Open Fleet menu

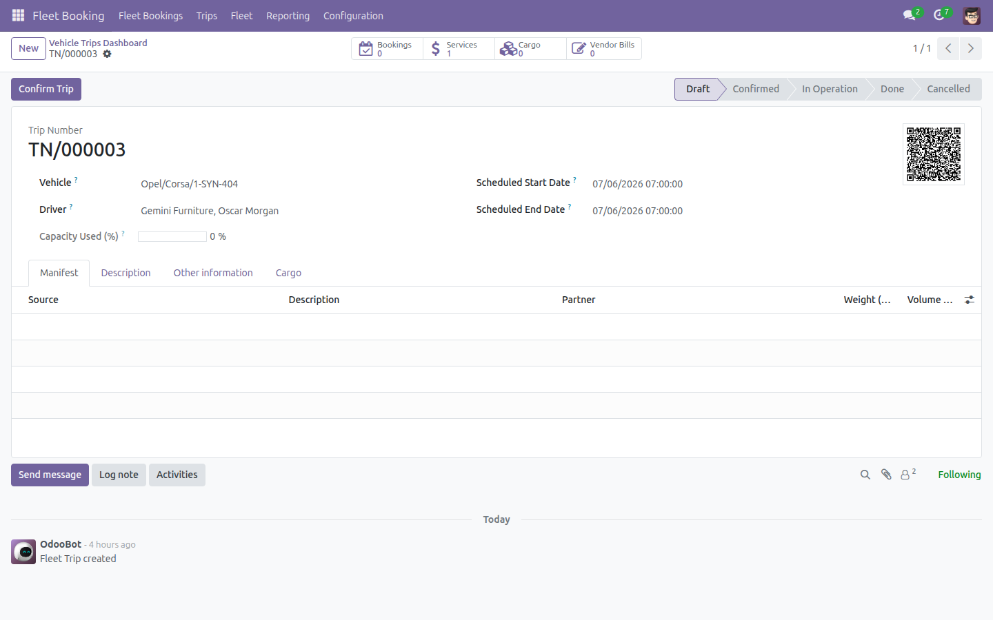coord(241,15)
